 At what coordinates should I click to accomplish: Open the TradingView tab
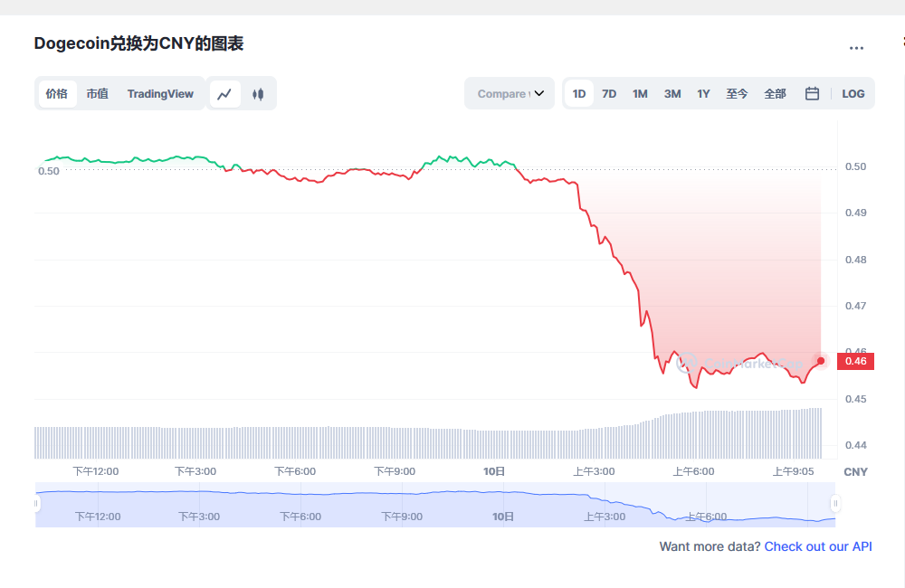coord(160,93)
